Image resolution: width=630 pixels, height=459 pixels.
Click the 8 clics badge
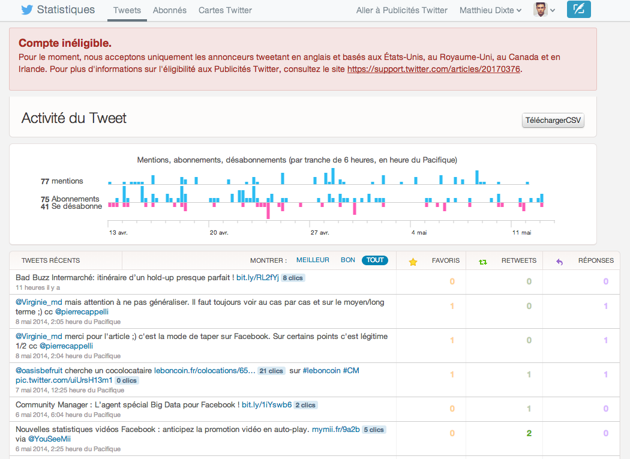(293, 278)
